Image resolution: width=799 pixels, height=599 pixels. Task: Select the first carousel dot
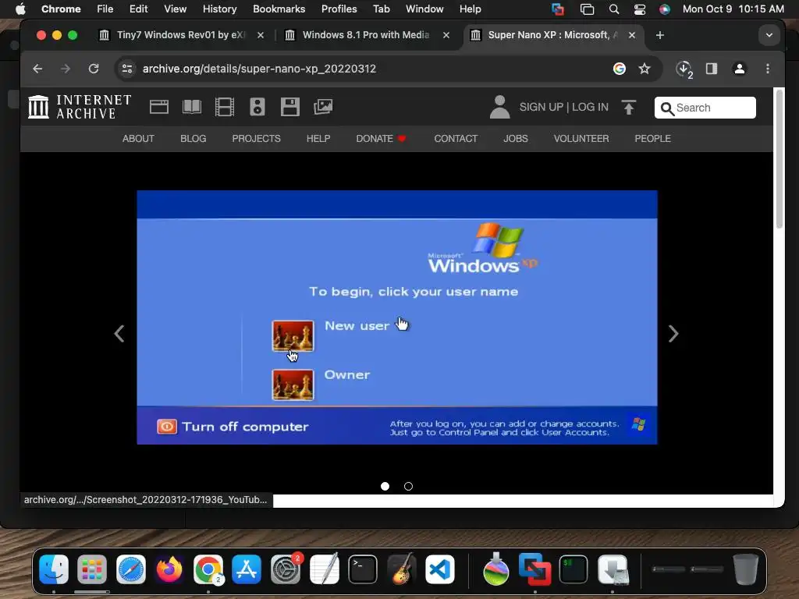[385, 487]
